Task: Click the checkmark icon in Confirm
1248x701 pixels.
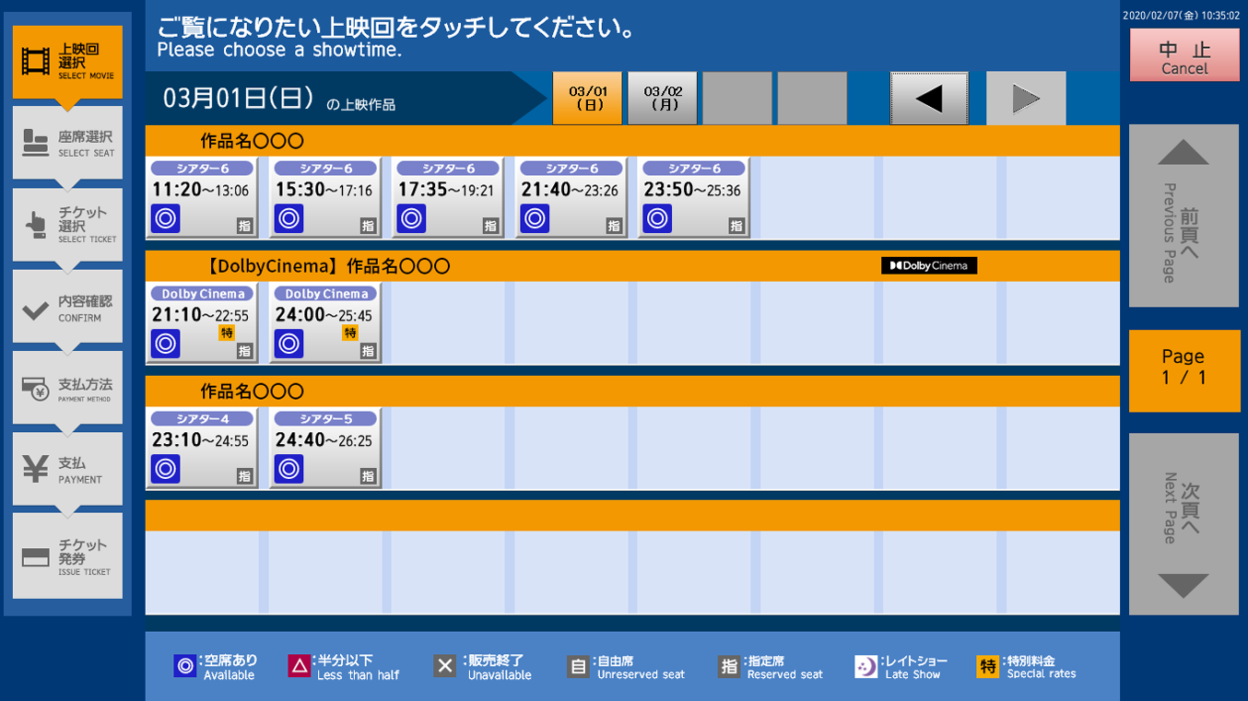Action: [36, 310]
